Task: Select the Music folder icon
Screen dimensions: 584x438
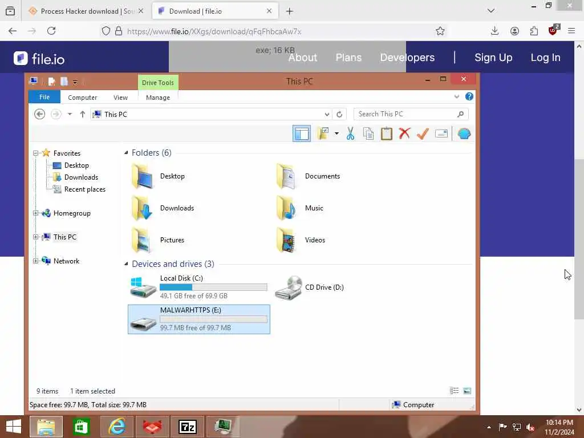Action: click(286, 208)
